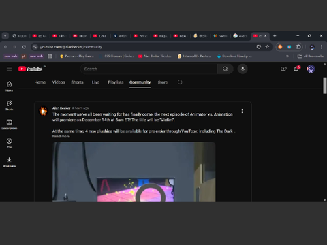
Task: Click Alan Becker's flame avatar on the post
Action: [x=43, y=111]
